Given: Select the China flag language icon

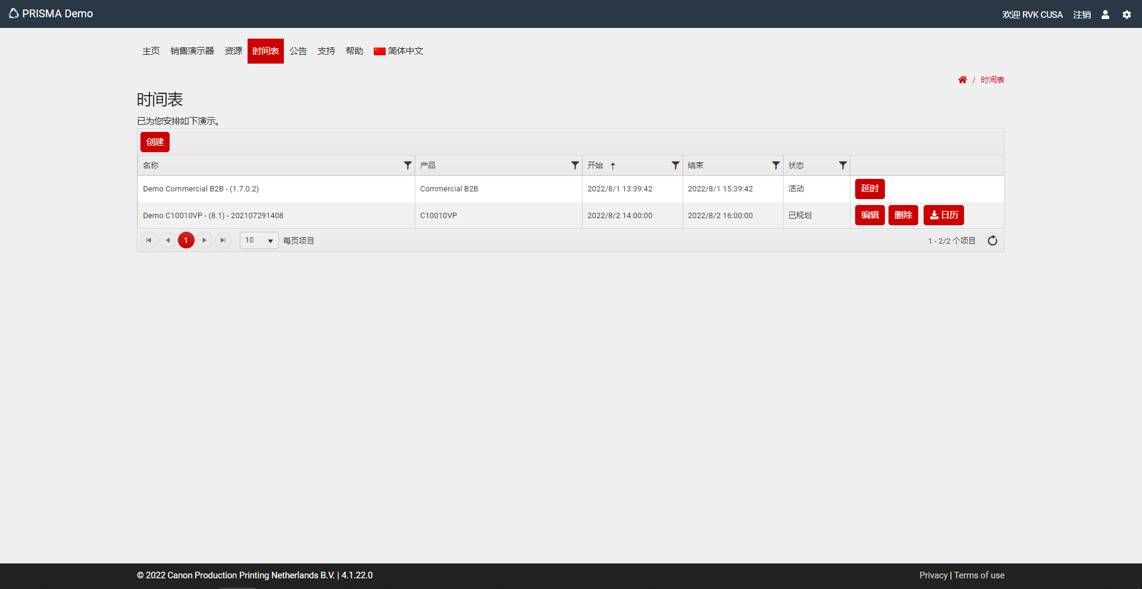Looking at the screenshot, I should point(380,51).
